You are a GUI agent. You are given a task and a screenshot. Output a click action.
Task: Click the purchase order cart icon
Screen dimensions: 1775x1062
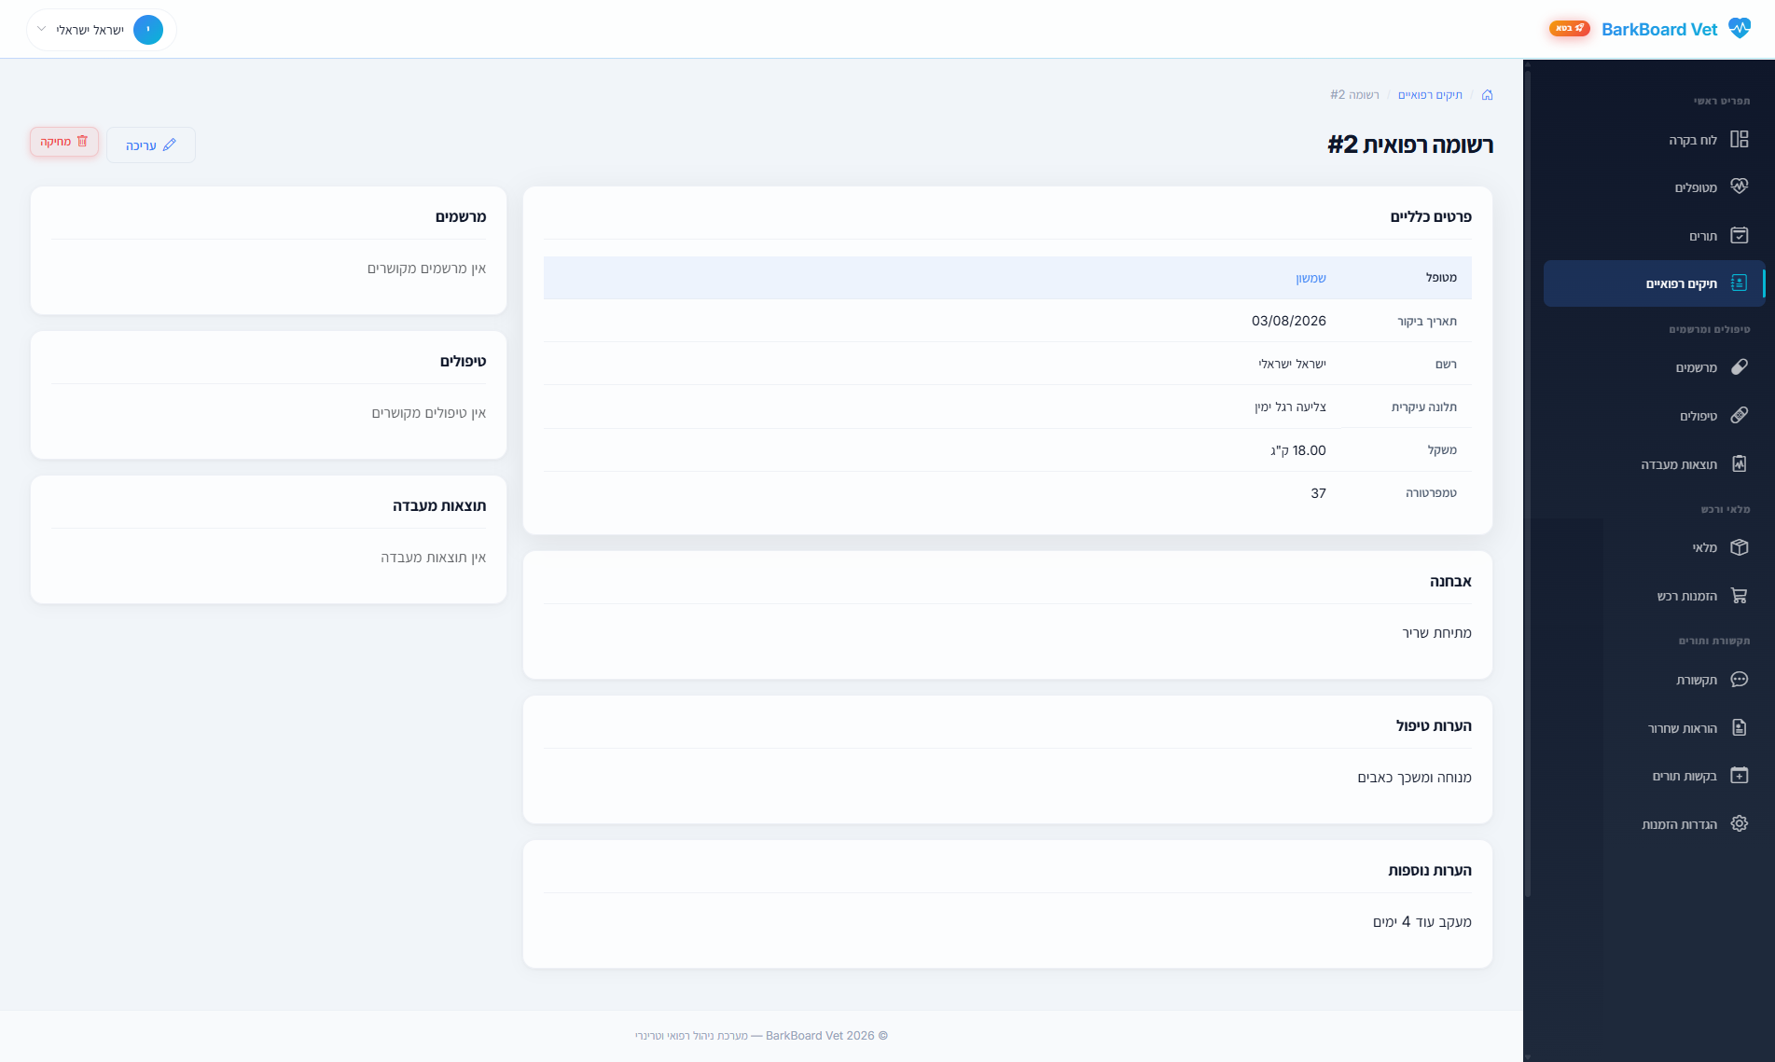(1739, 595)
